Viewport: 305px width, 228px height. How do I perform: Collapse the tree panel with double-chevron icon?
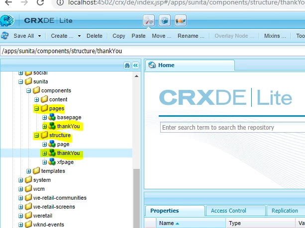[135, 65]
